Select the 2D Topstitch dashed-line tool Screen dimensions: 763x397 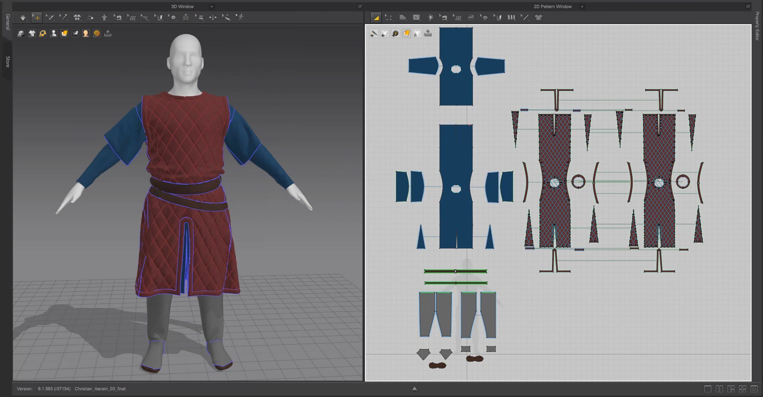525,18
